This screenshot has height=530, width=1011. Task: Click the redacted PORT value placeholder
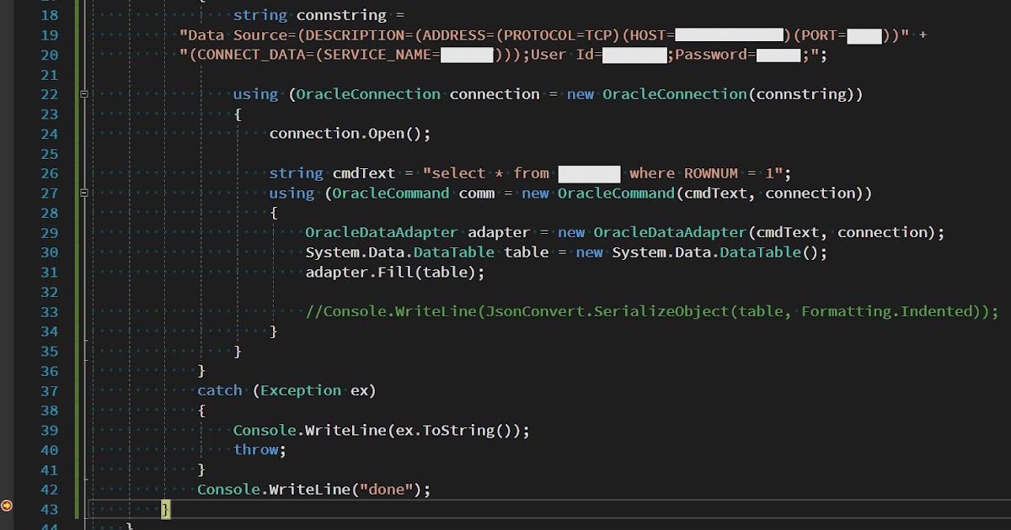pos(864,34)
